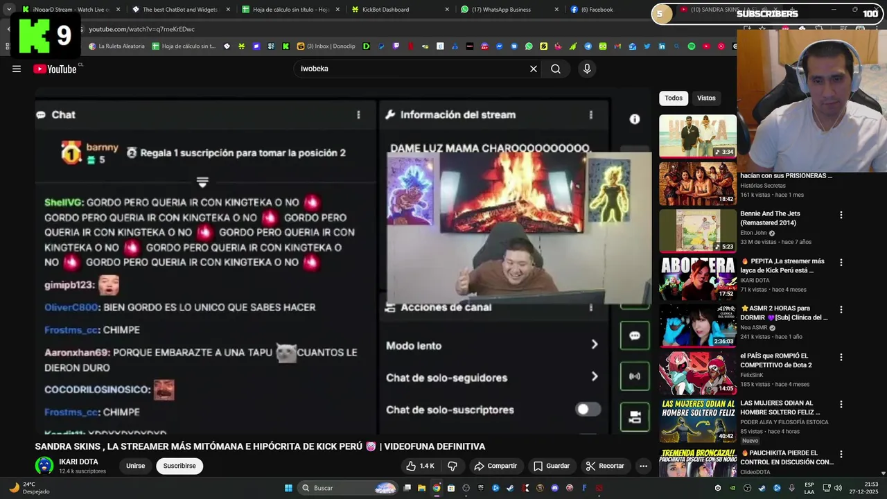The height and width of the screenshot is (499, 887).
Task: Save the video with Guardar
Action: [552, 466]
